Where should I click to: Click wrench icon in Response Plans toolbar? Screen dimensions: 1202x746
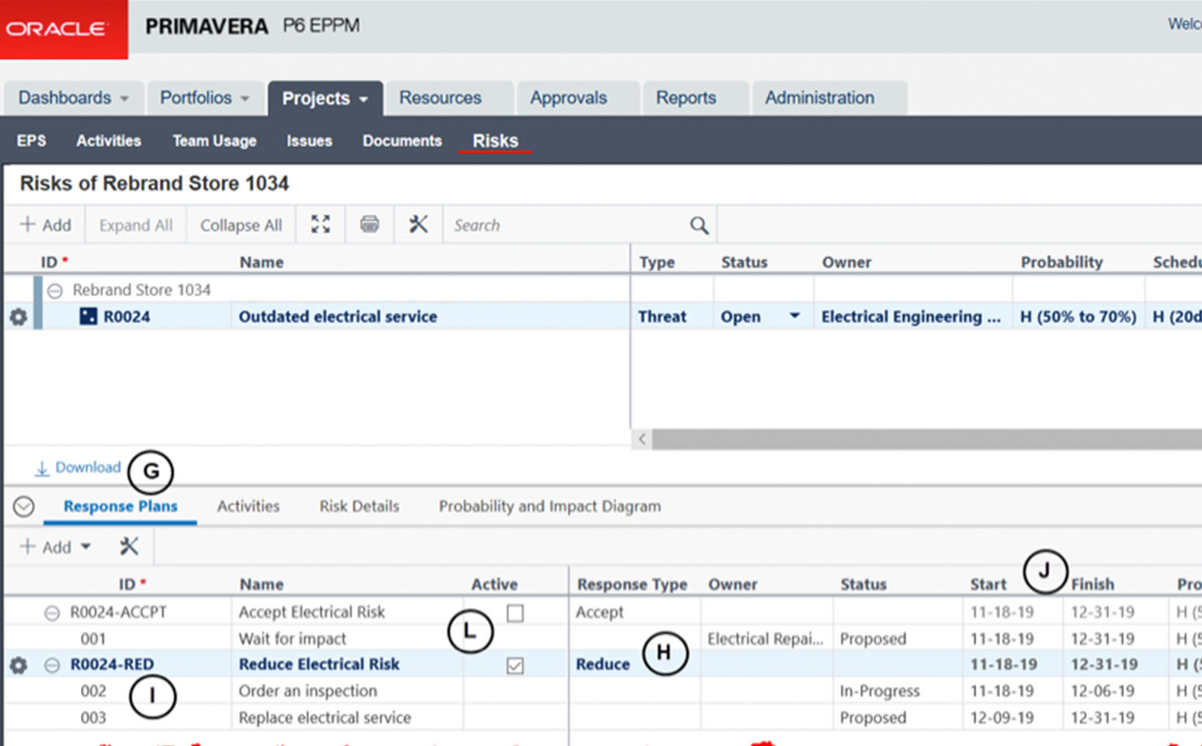(x=129, y=546)
